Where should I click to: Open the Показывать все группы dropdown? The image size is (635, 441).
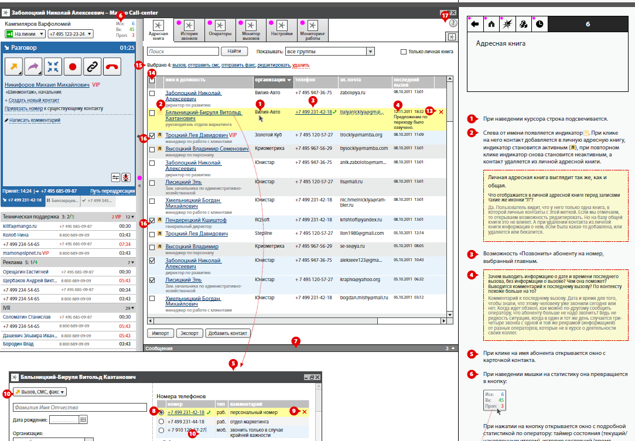click(x=330, y=52)
